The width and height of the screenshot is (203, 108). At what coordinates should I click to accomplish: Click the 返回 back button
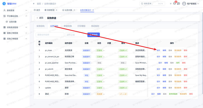tap(40, 18)
